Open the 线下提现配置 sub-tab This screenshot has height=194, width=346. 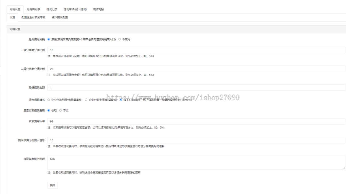[x=60, y=17]
